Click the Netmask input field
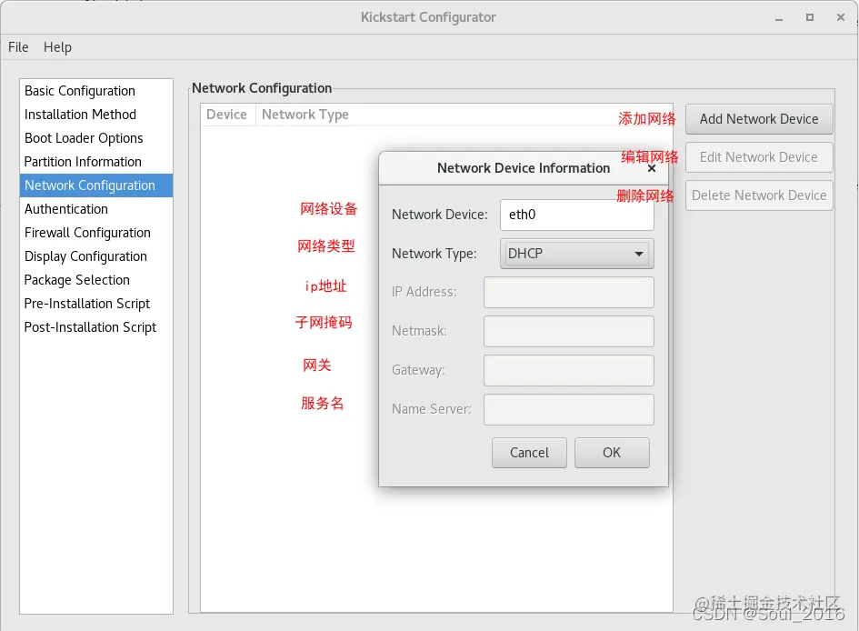Viewport: 859px width, 631px height. [x=569, y=331]
